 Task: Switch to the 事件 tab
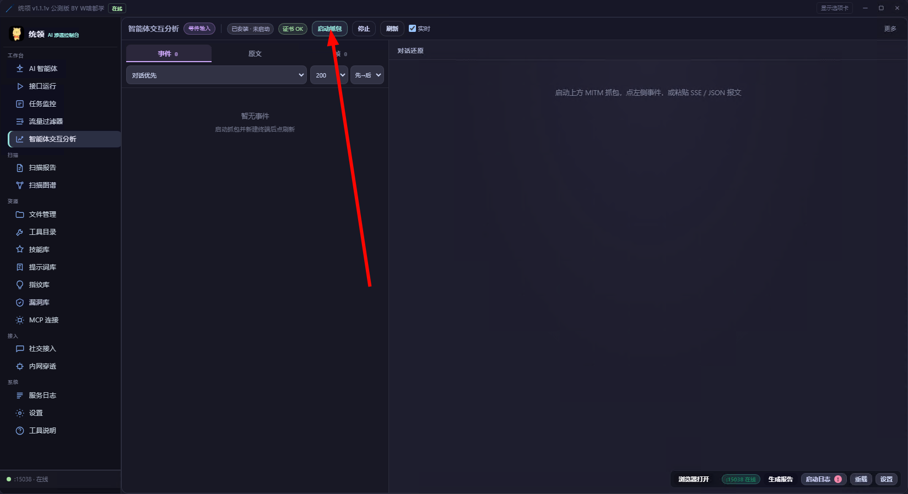tap(169, 54)
